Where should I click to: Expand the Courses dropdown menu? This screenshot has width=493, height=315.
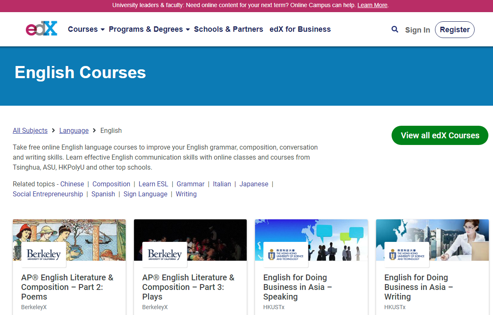click(86, 29)
